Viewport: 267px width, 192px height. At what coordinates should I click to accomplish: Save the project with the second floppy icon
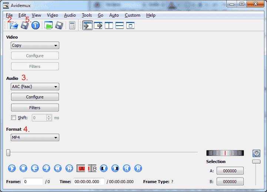59,26
